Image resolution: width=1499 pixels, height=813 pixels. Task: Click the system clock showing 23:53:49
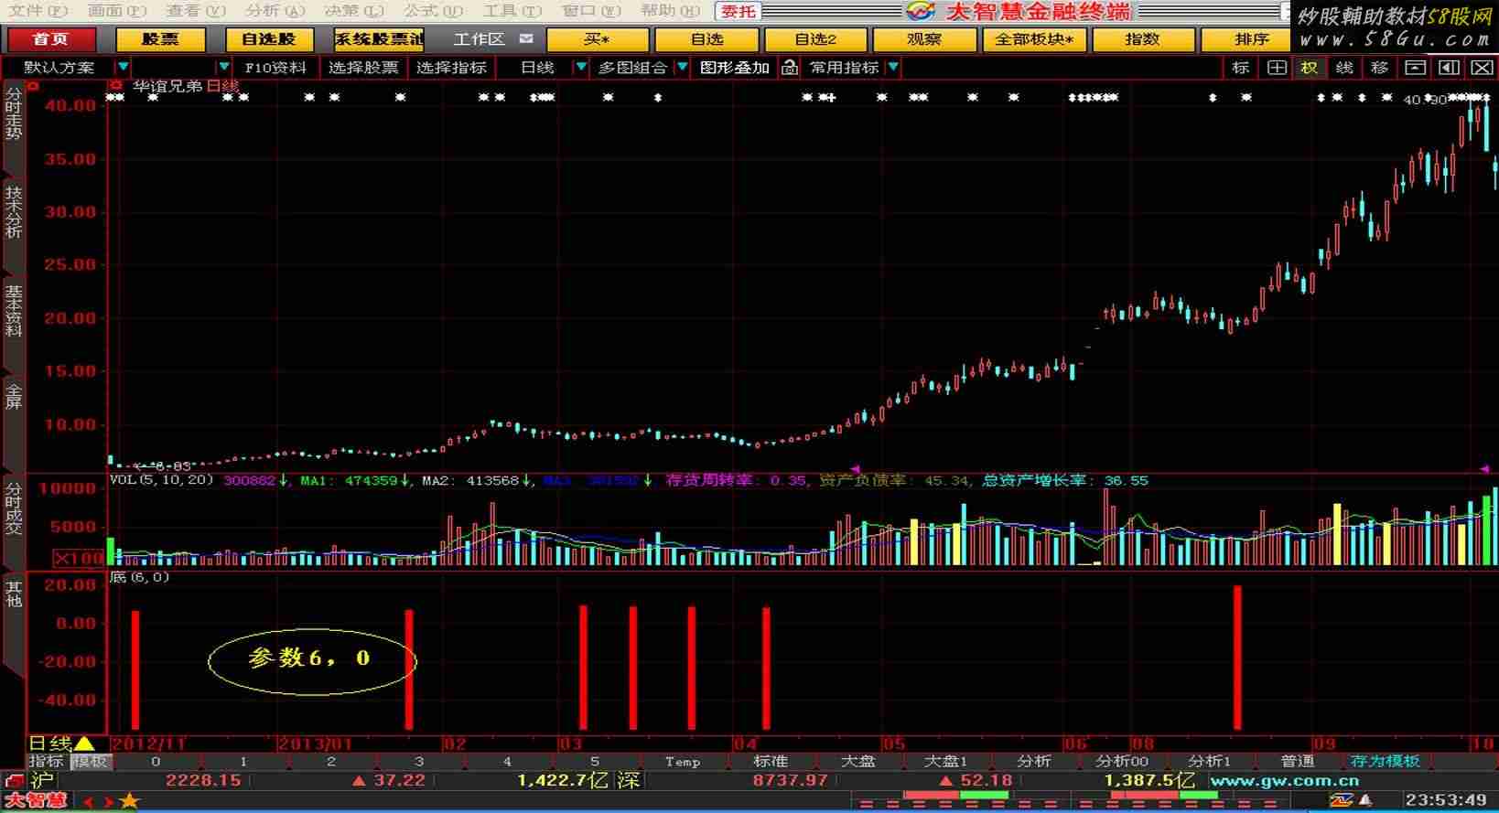click(1445, 800)
